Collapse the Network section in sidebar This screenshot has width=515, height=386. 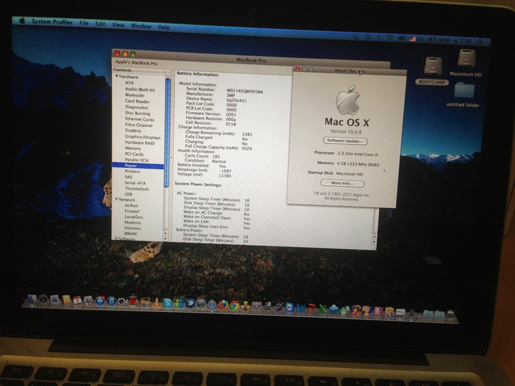point(115,199)
